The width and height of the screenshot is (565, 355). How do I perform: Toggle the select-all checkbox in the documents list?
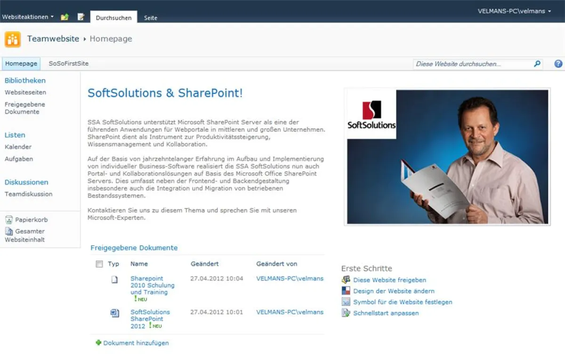(x=100, y=264)
